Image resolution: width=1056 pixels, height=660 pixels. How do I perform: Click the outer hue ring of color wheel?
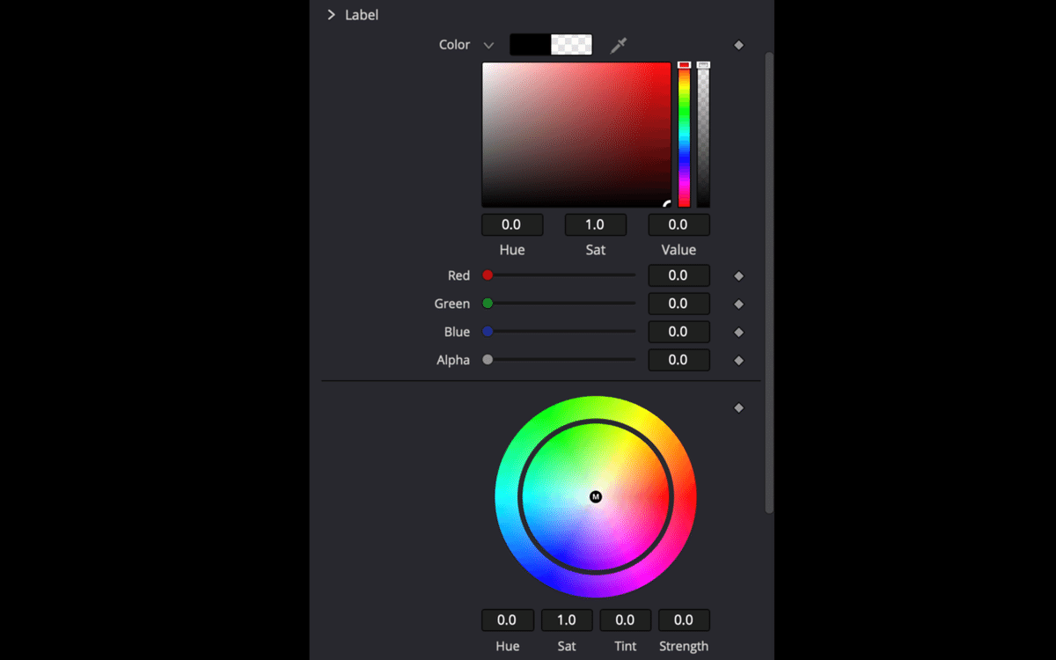pyautogui.click(x=596, y=407)
